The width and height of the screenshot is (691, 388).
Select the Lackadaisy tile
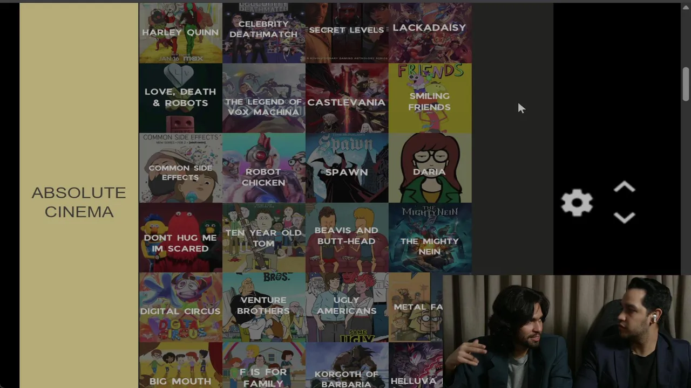[430, 33]
